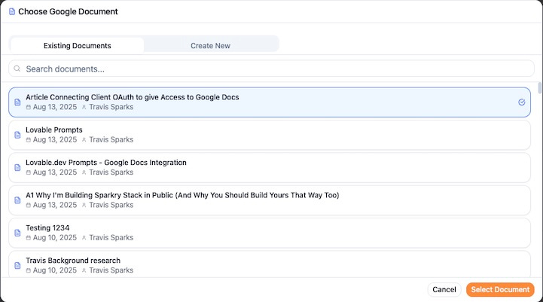
Task: Click Aug 13, 2025 date on Lovable.dev row
Action: point(55,172)
